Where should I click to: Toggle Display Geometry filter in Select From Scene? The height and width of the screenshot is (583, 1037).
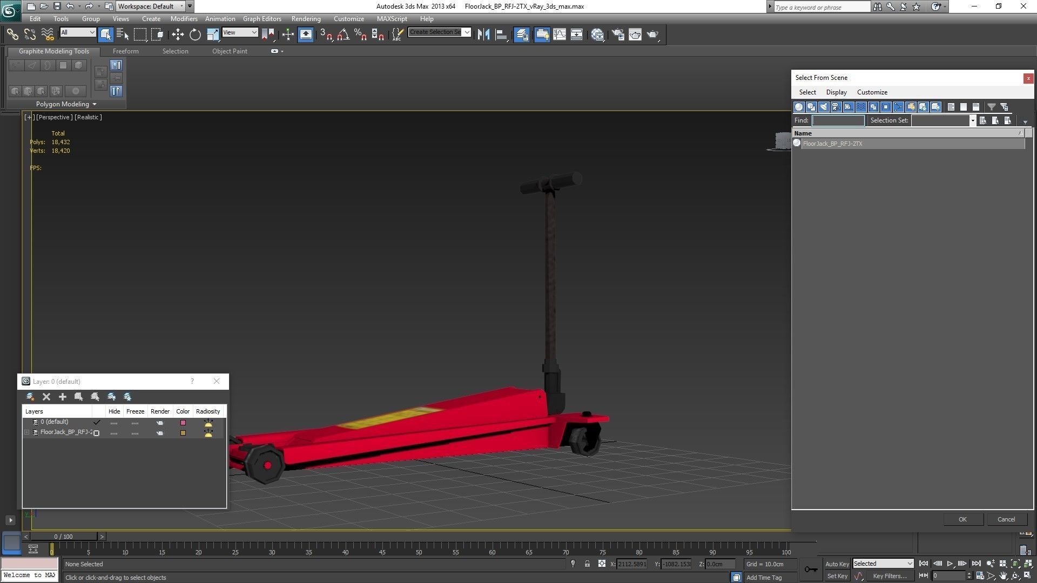(799, 107)
